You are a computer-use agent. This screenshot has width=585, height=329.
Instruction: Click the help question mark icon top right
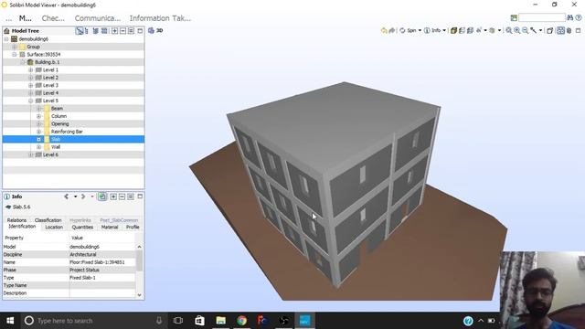click(579, 17)
